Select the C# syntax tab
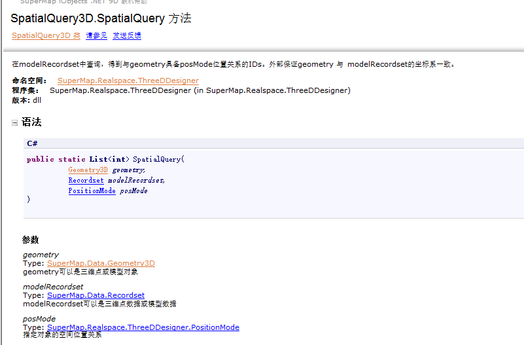524x345 pixels. (x=32, y=143)
